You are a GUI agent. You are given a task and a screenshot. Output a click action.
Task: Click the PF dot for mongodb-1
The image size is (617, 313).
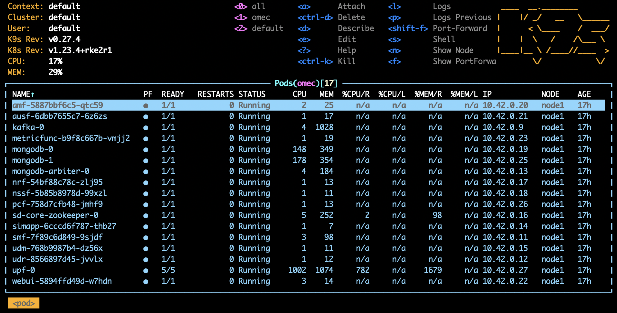point(146,161)
